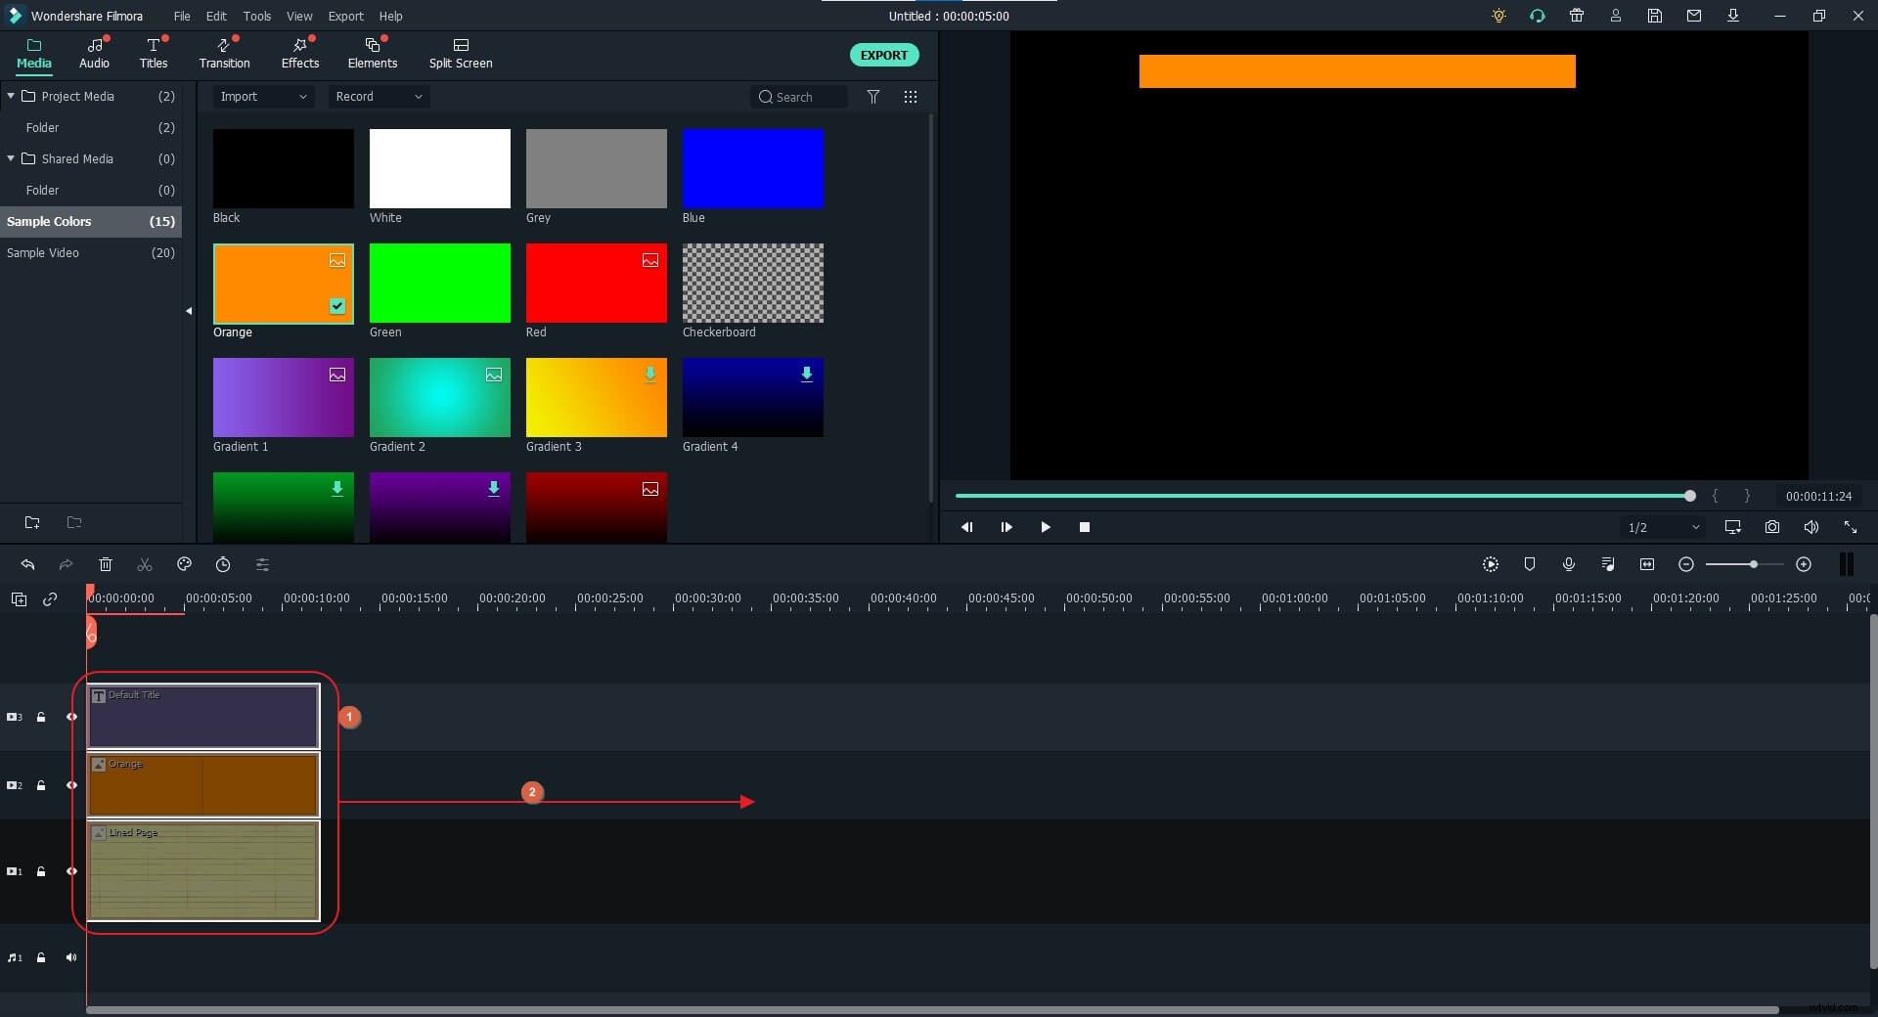The image size is (1878, 1017).
Task: Click the EXPORT button
Action: pyautogui.click(x=883, y=55)
